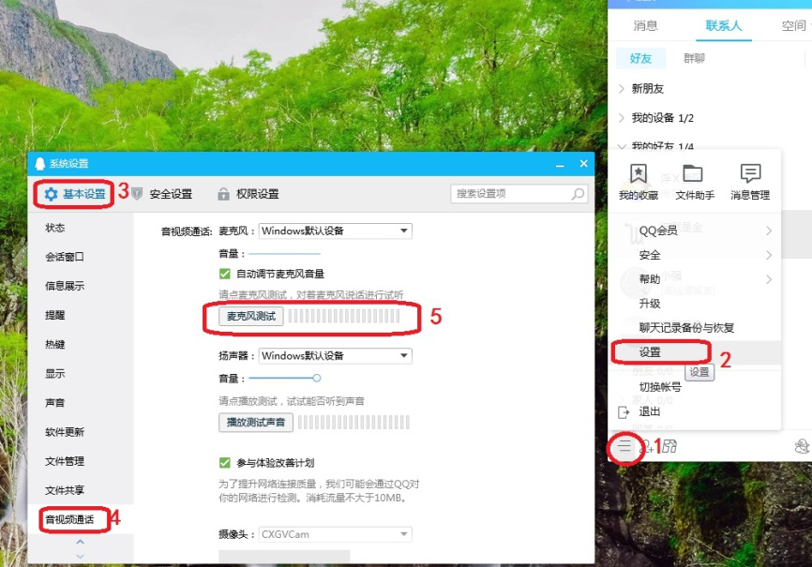Screen dimensions: 812x567
Task: Click the shield icon of 安全设置
Action: [x=137, y=194]
